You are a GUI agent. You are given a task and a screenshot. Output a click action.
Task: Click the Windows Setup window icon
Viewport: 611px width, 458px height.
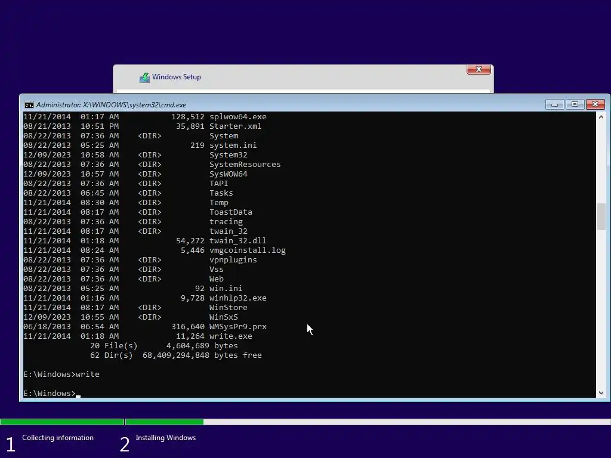pos(144,77)
